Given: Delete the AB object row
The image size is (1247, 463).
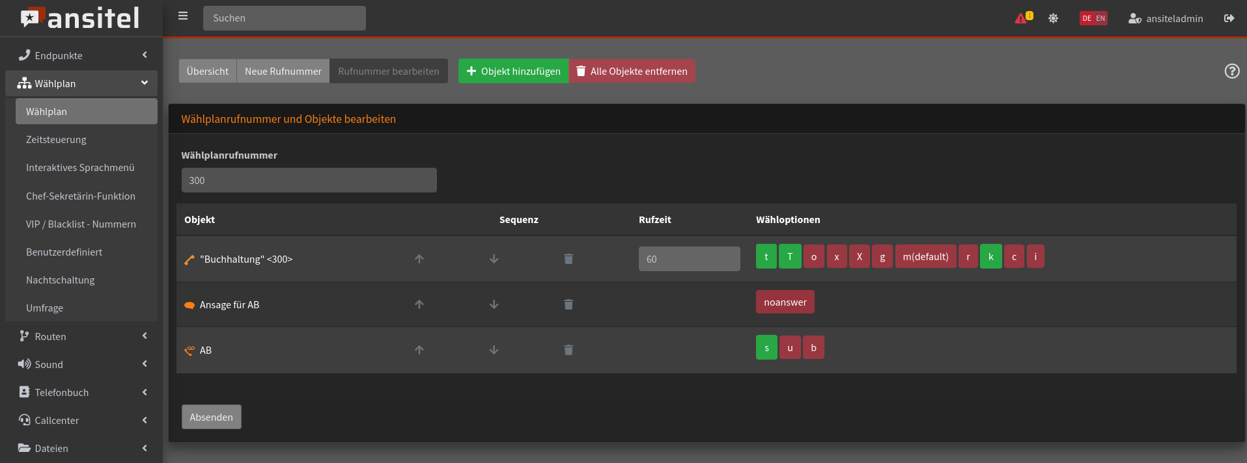Looking at the screenshot, I should click(x=568, y=350).
